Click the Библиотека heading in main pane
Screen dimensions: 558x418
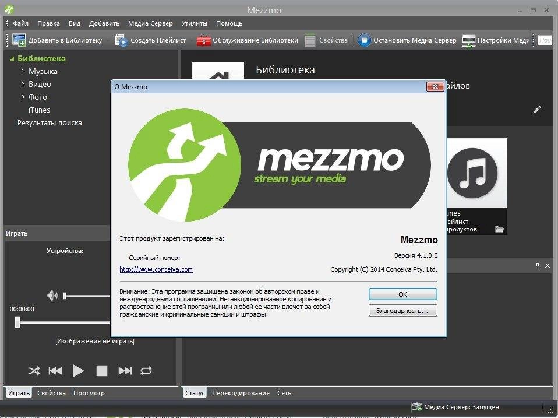click(285, 70)
